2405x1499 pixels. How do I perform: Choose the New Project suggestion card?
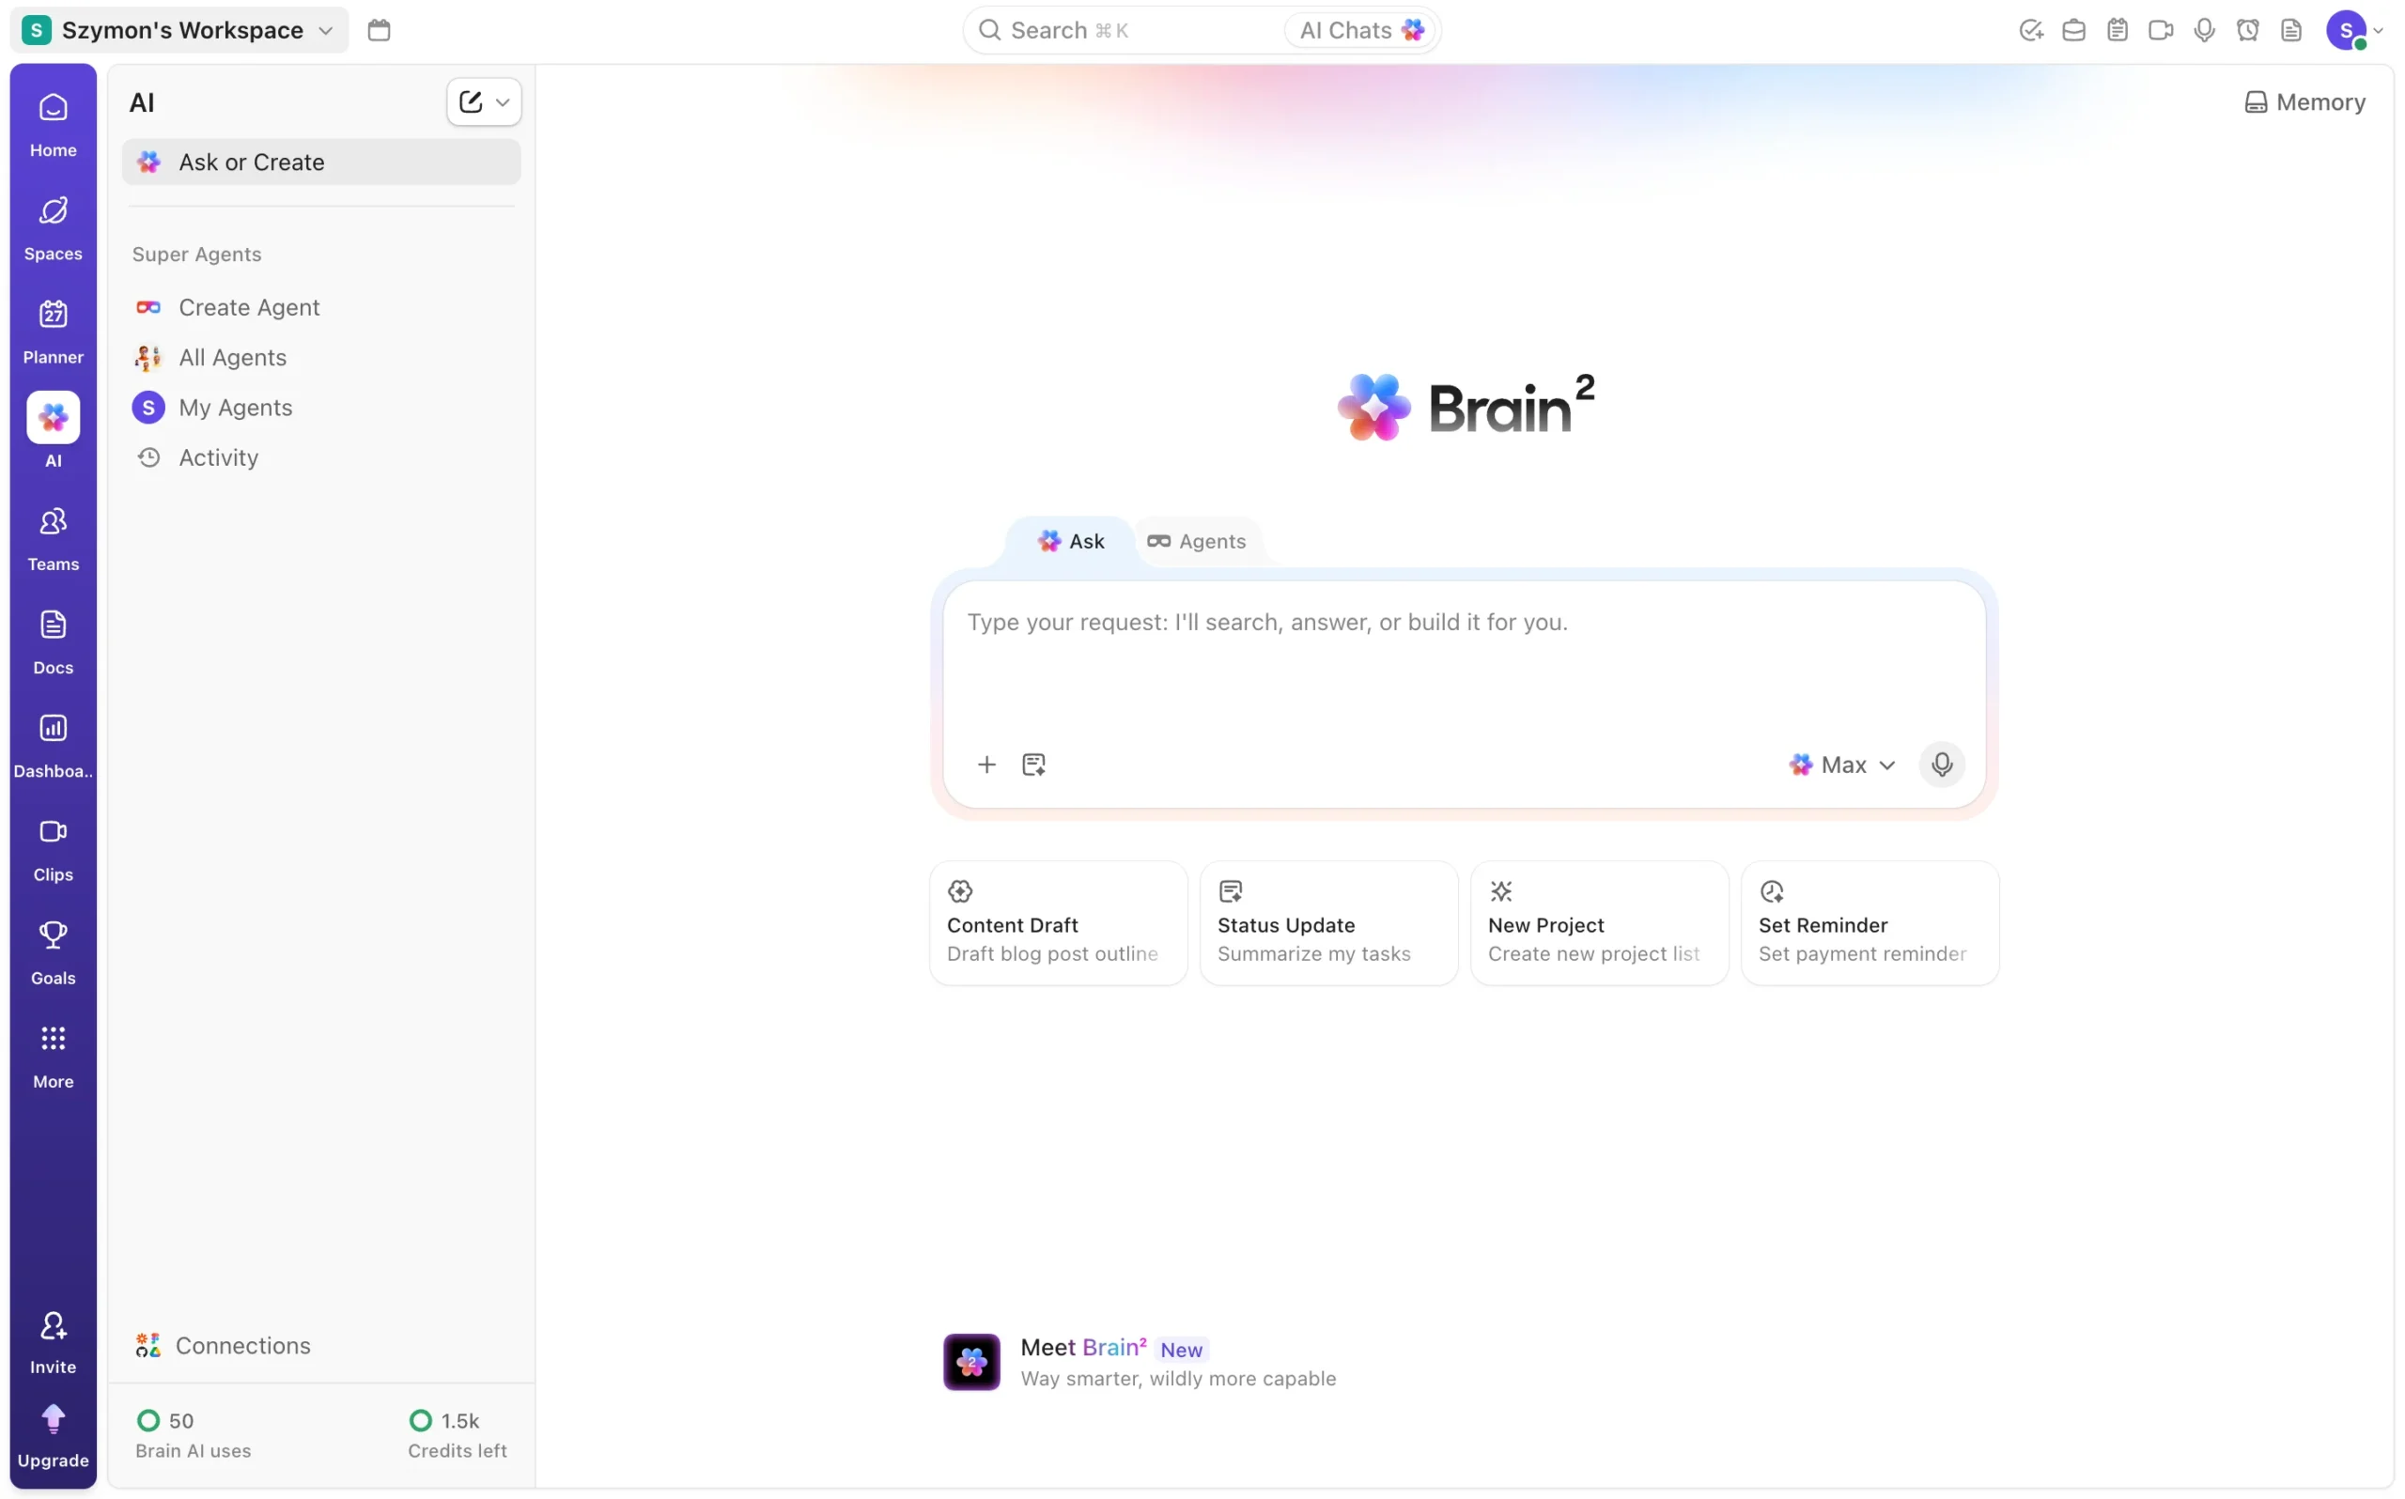pos(1600,923)
